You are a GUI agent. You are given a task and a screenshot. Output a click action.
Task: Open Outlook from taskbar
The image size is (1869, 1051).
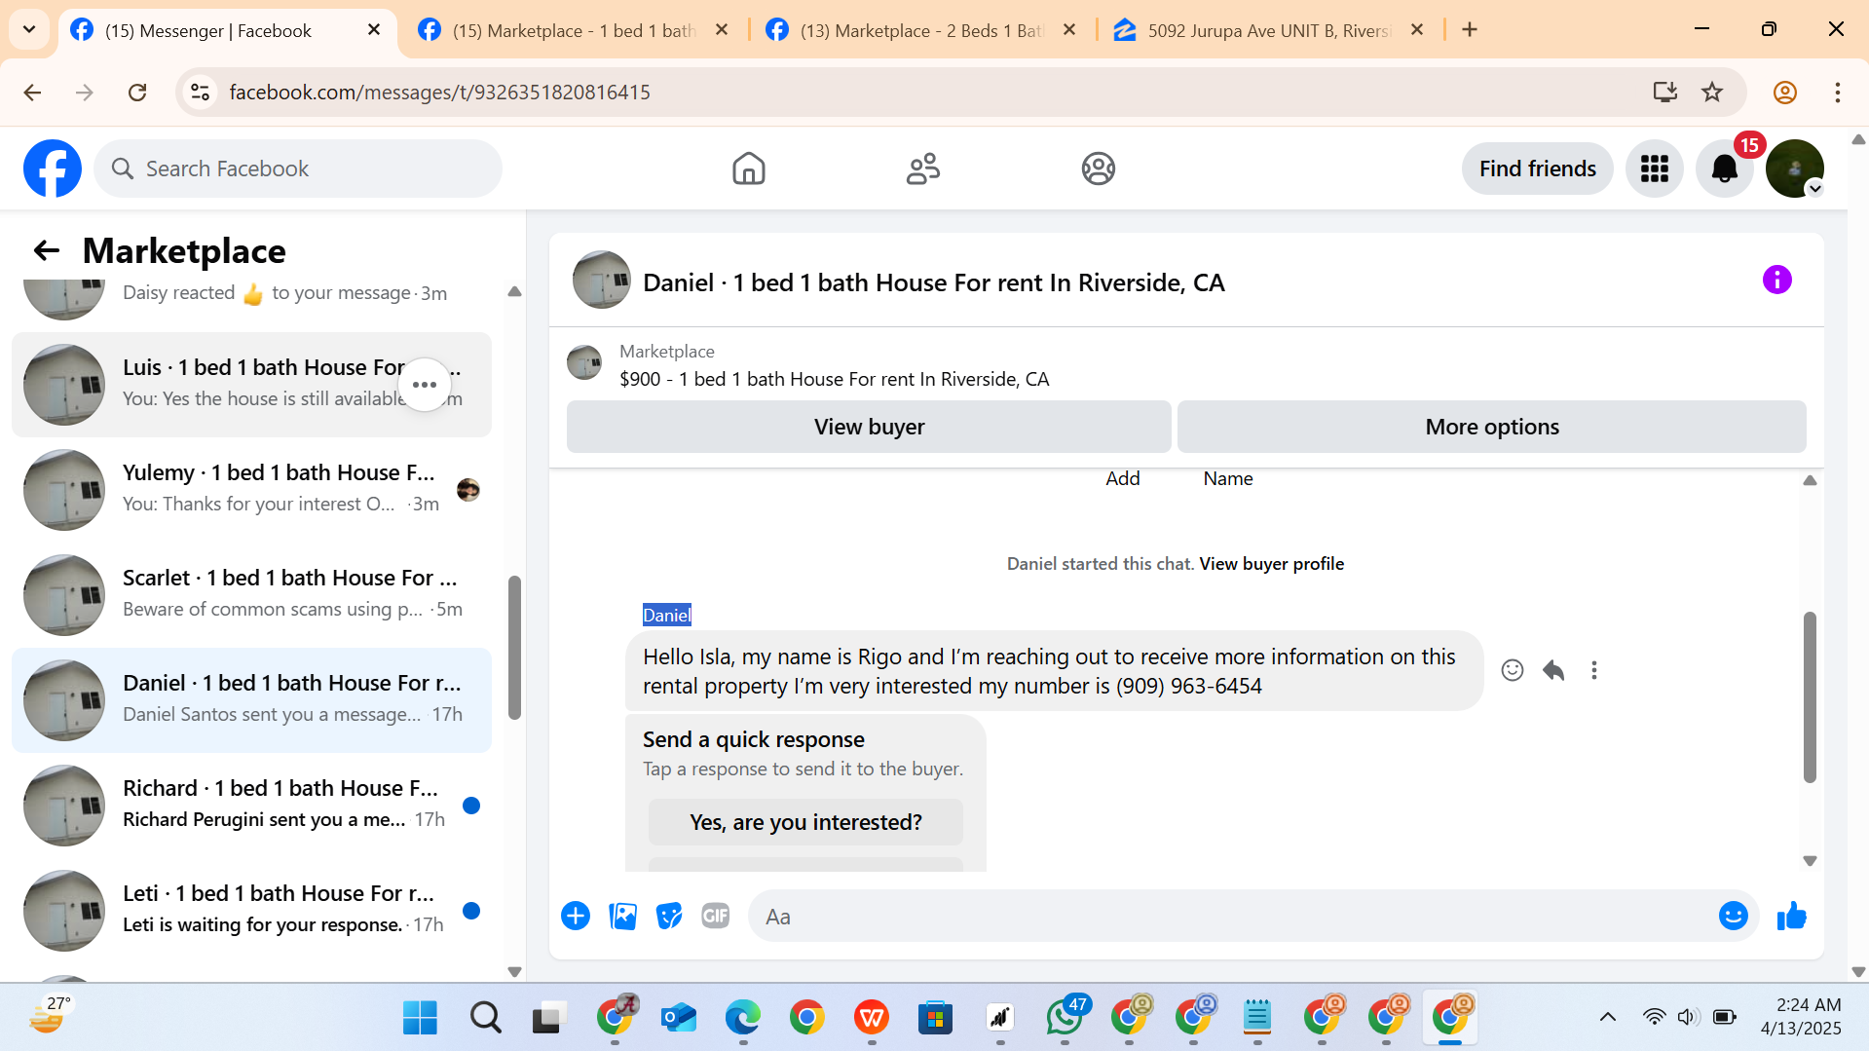pos(678,1018)
